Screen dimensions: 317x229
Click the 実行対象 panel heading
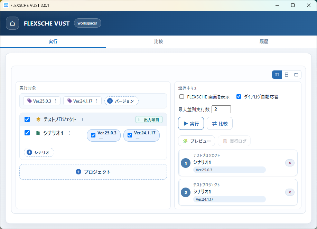tap(28, 88)
